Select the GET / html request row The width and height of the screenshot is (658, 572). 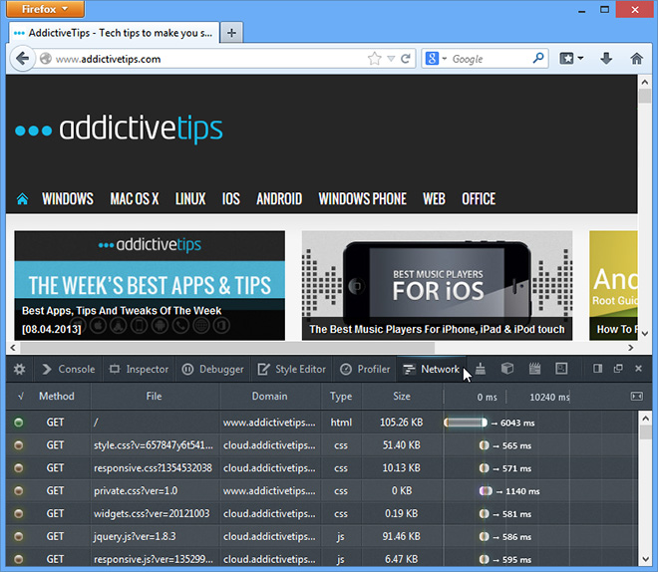[322, 423]
